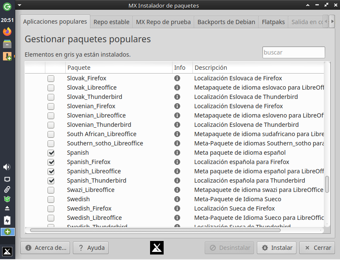Image resolution: width=340 pixels, height=260 pixels.
Task: Check the Swazi_Libreoffice checkbox
Action: pyautogui.click(x=51, y=190)
